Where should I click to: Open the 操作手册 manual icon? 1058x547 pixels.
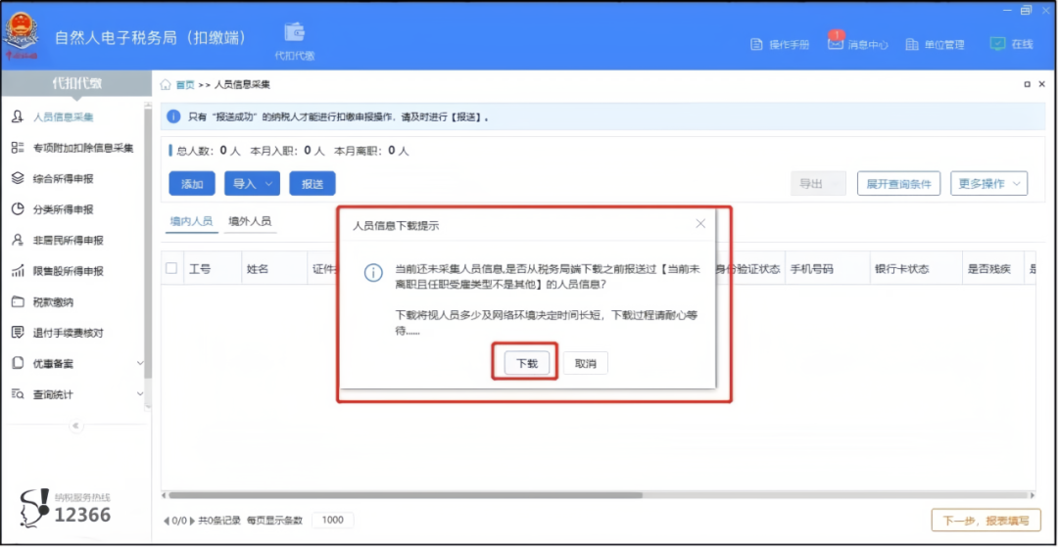click(756, 44)
